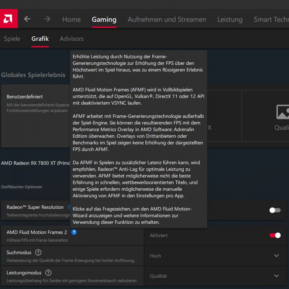The height and width of the screenshot is (289, 289).
Task: Open AMD Fluid Motion Frames 2 help icon
Action: pos(74,232)
